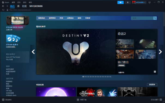The height and width of the screenshot is (103, 165).
Task: Show the previous featured game with left arrow
Action: [x=33, y=52]
